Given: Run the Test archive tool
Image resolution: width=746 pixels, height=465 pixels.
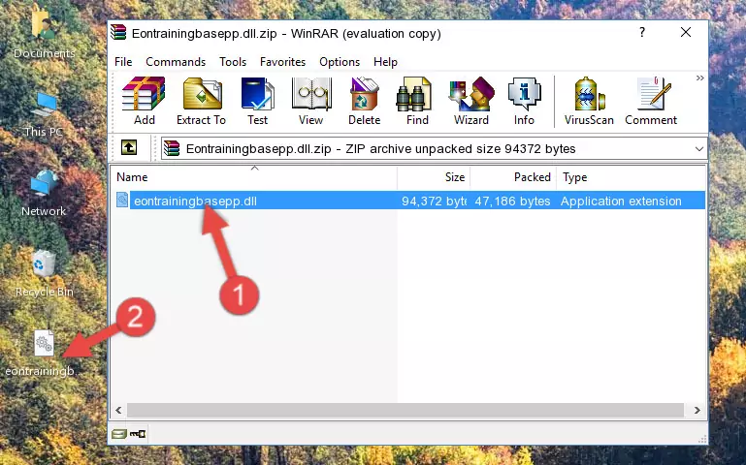Looking at the screenshot, I should (x=257, y=101).
